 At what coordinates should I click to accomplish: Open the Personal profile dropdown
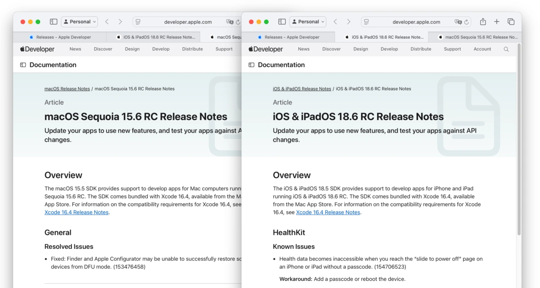pos(308,22)
